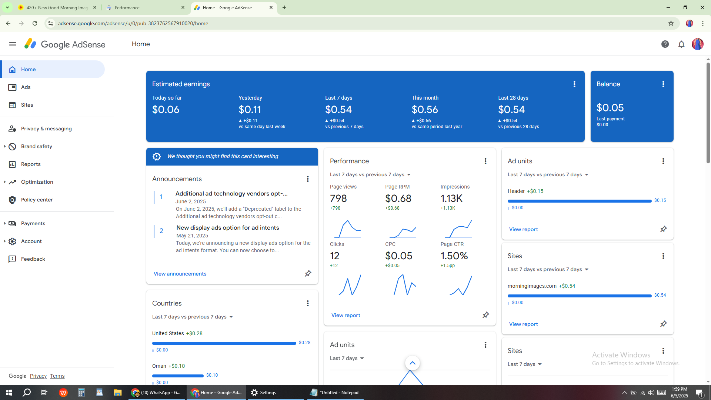Open Balance card three-dot menu
711x400 pixels.
663,84
